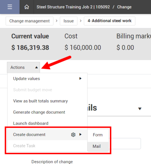151x164 pixels.
Task: Pick Form from the submenu
Action: coord(98,135)
